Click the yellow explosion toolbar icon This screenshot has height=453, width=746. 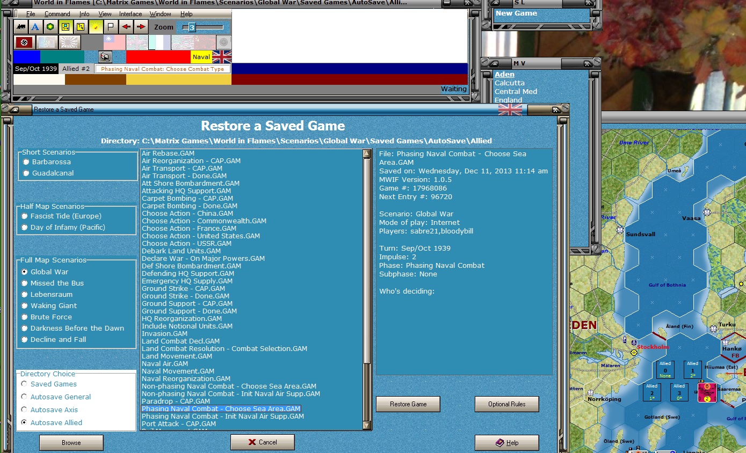point(96,27)
